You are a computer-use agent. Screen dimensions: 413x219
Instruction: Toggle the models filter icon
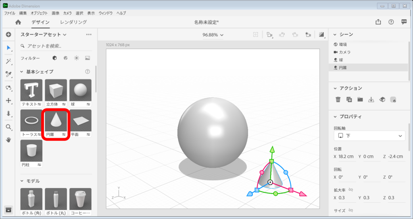54,58
